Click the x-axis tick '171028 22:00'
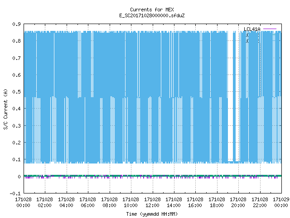The image size is (290, 218). [x=260, y=203]
